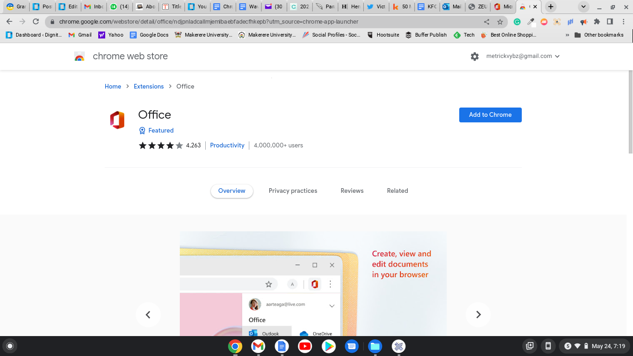This screenshot has height=356, width=633.
Task: Reload the current page
Action: pyautogui.click(x=36, y=22)
